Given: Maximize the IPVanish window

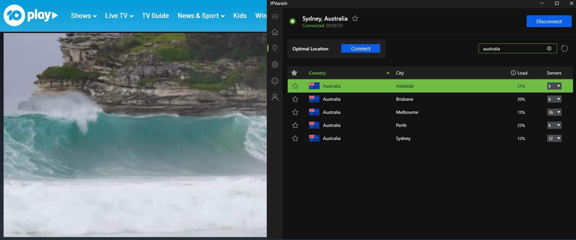Looking at the screenshot, I should [x=557, y=3].
